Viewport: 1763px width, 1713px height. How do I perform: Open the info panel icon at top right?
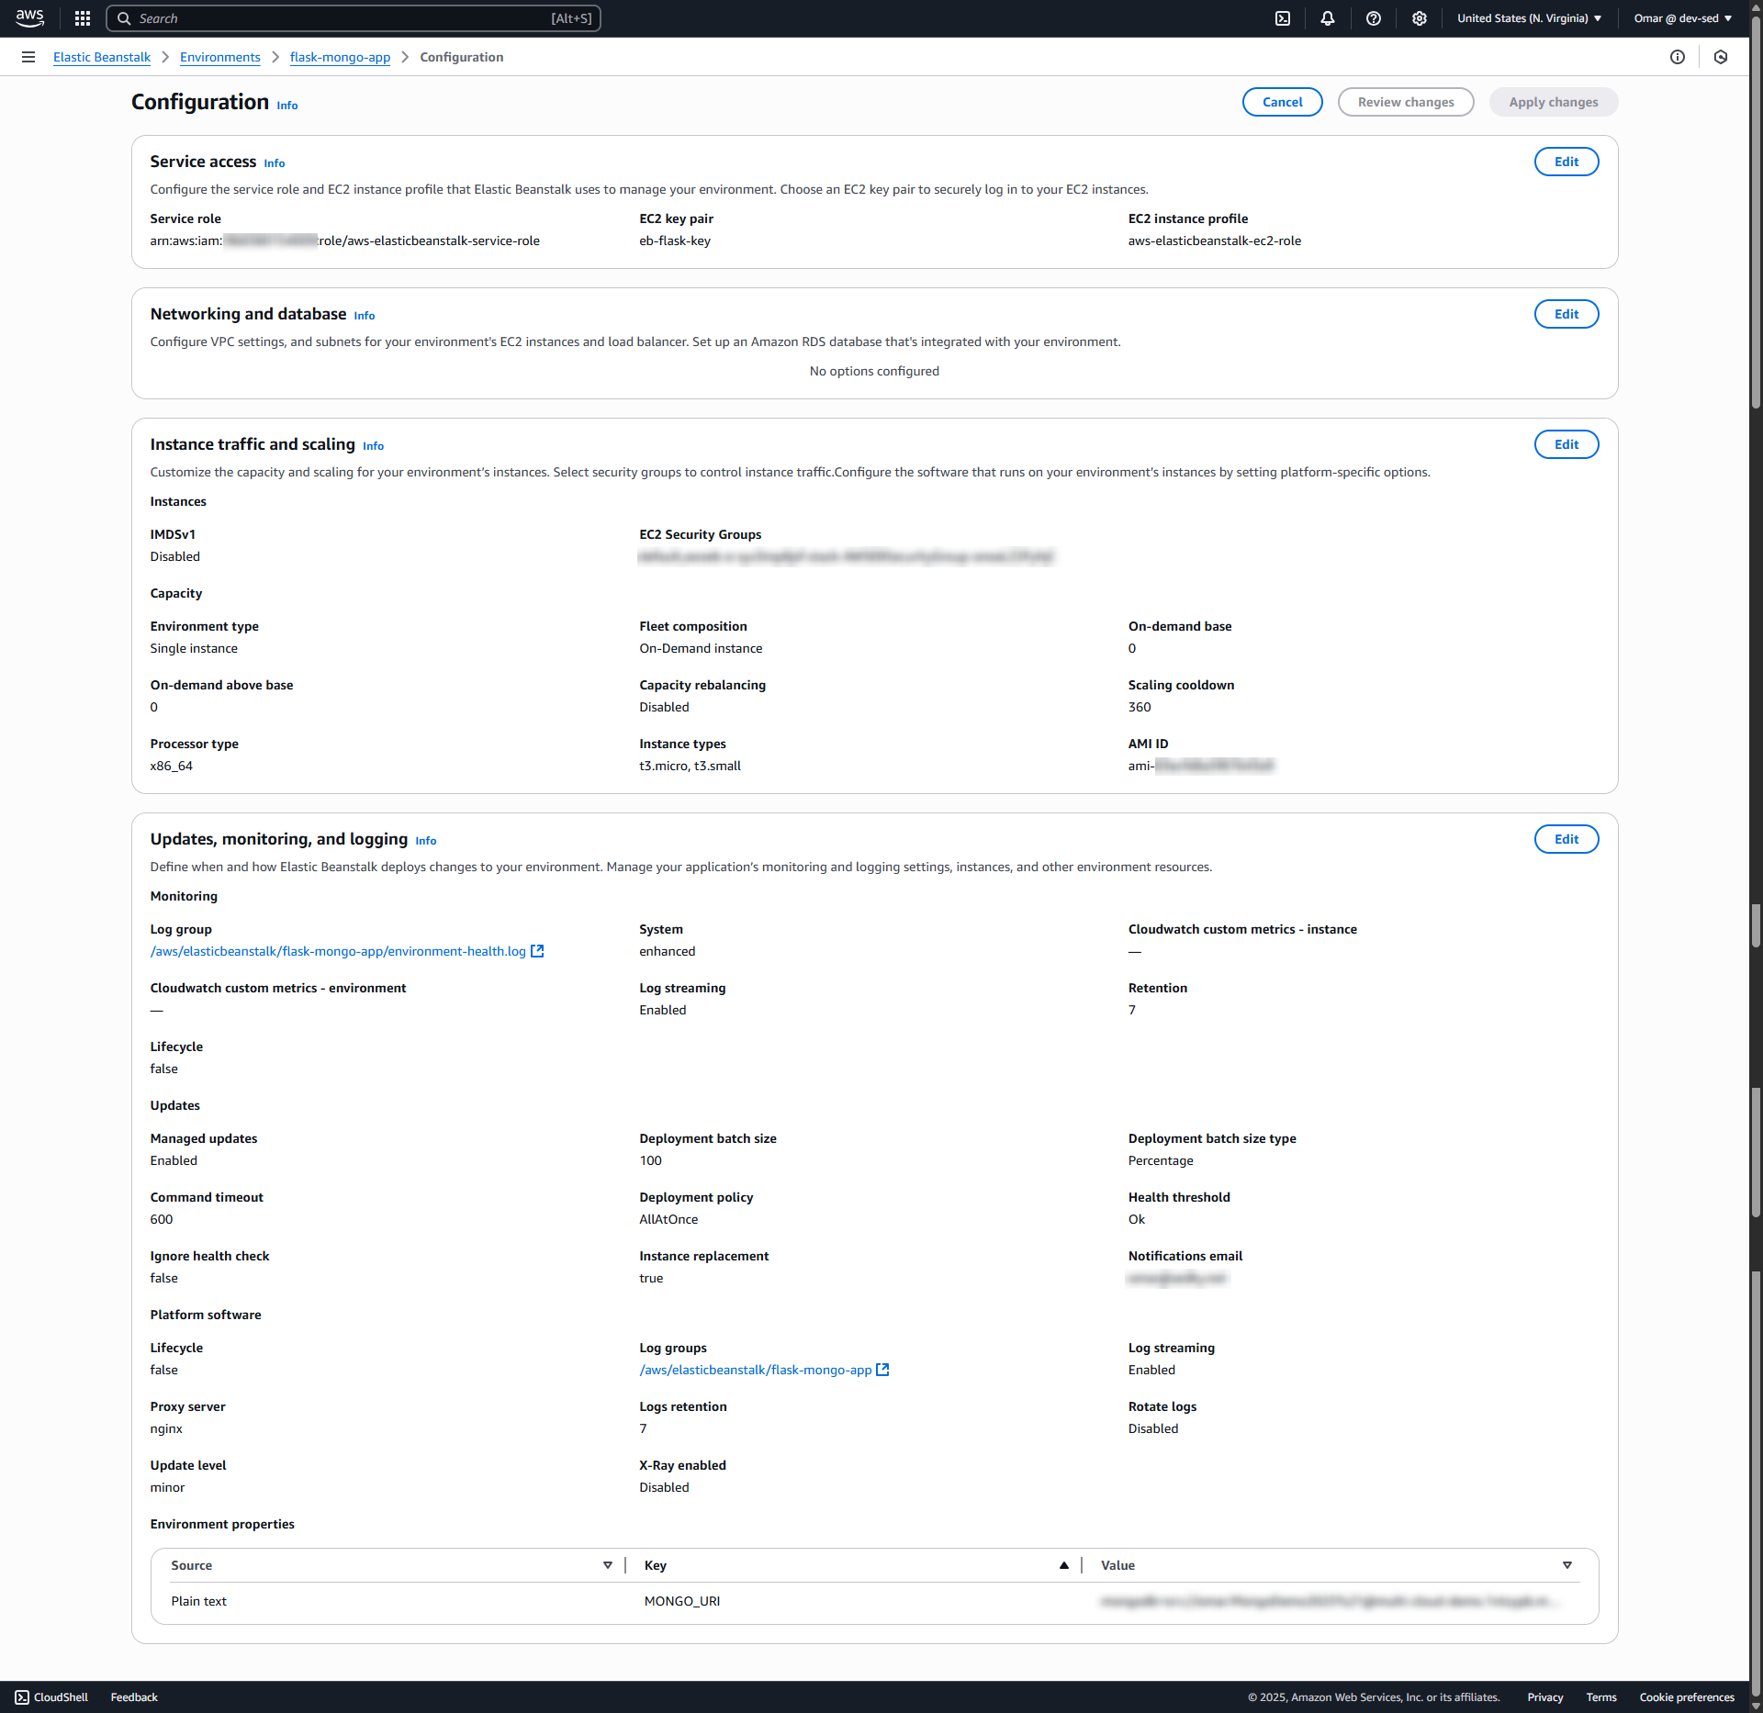coord(1678,57)
